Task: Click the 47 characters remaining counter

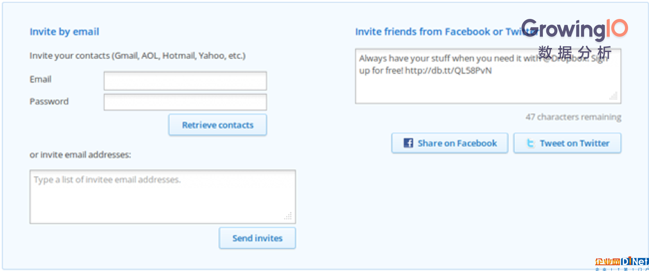Action: [573, 117]
